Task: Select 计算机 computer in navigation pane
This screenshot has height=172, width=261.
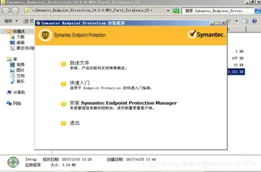Action: (x=16, y=92)
